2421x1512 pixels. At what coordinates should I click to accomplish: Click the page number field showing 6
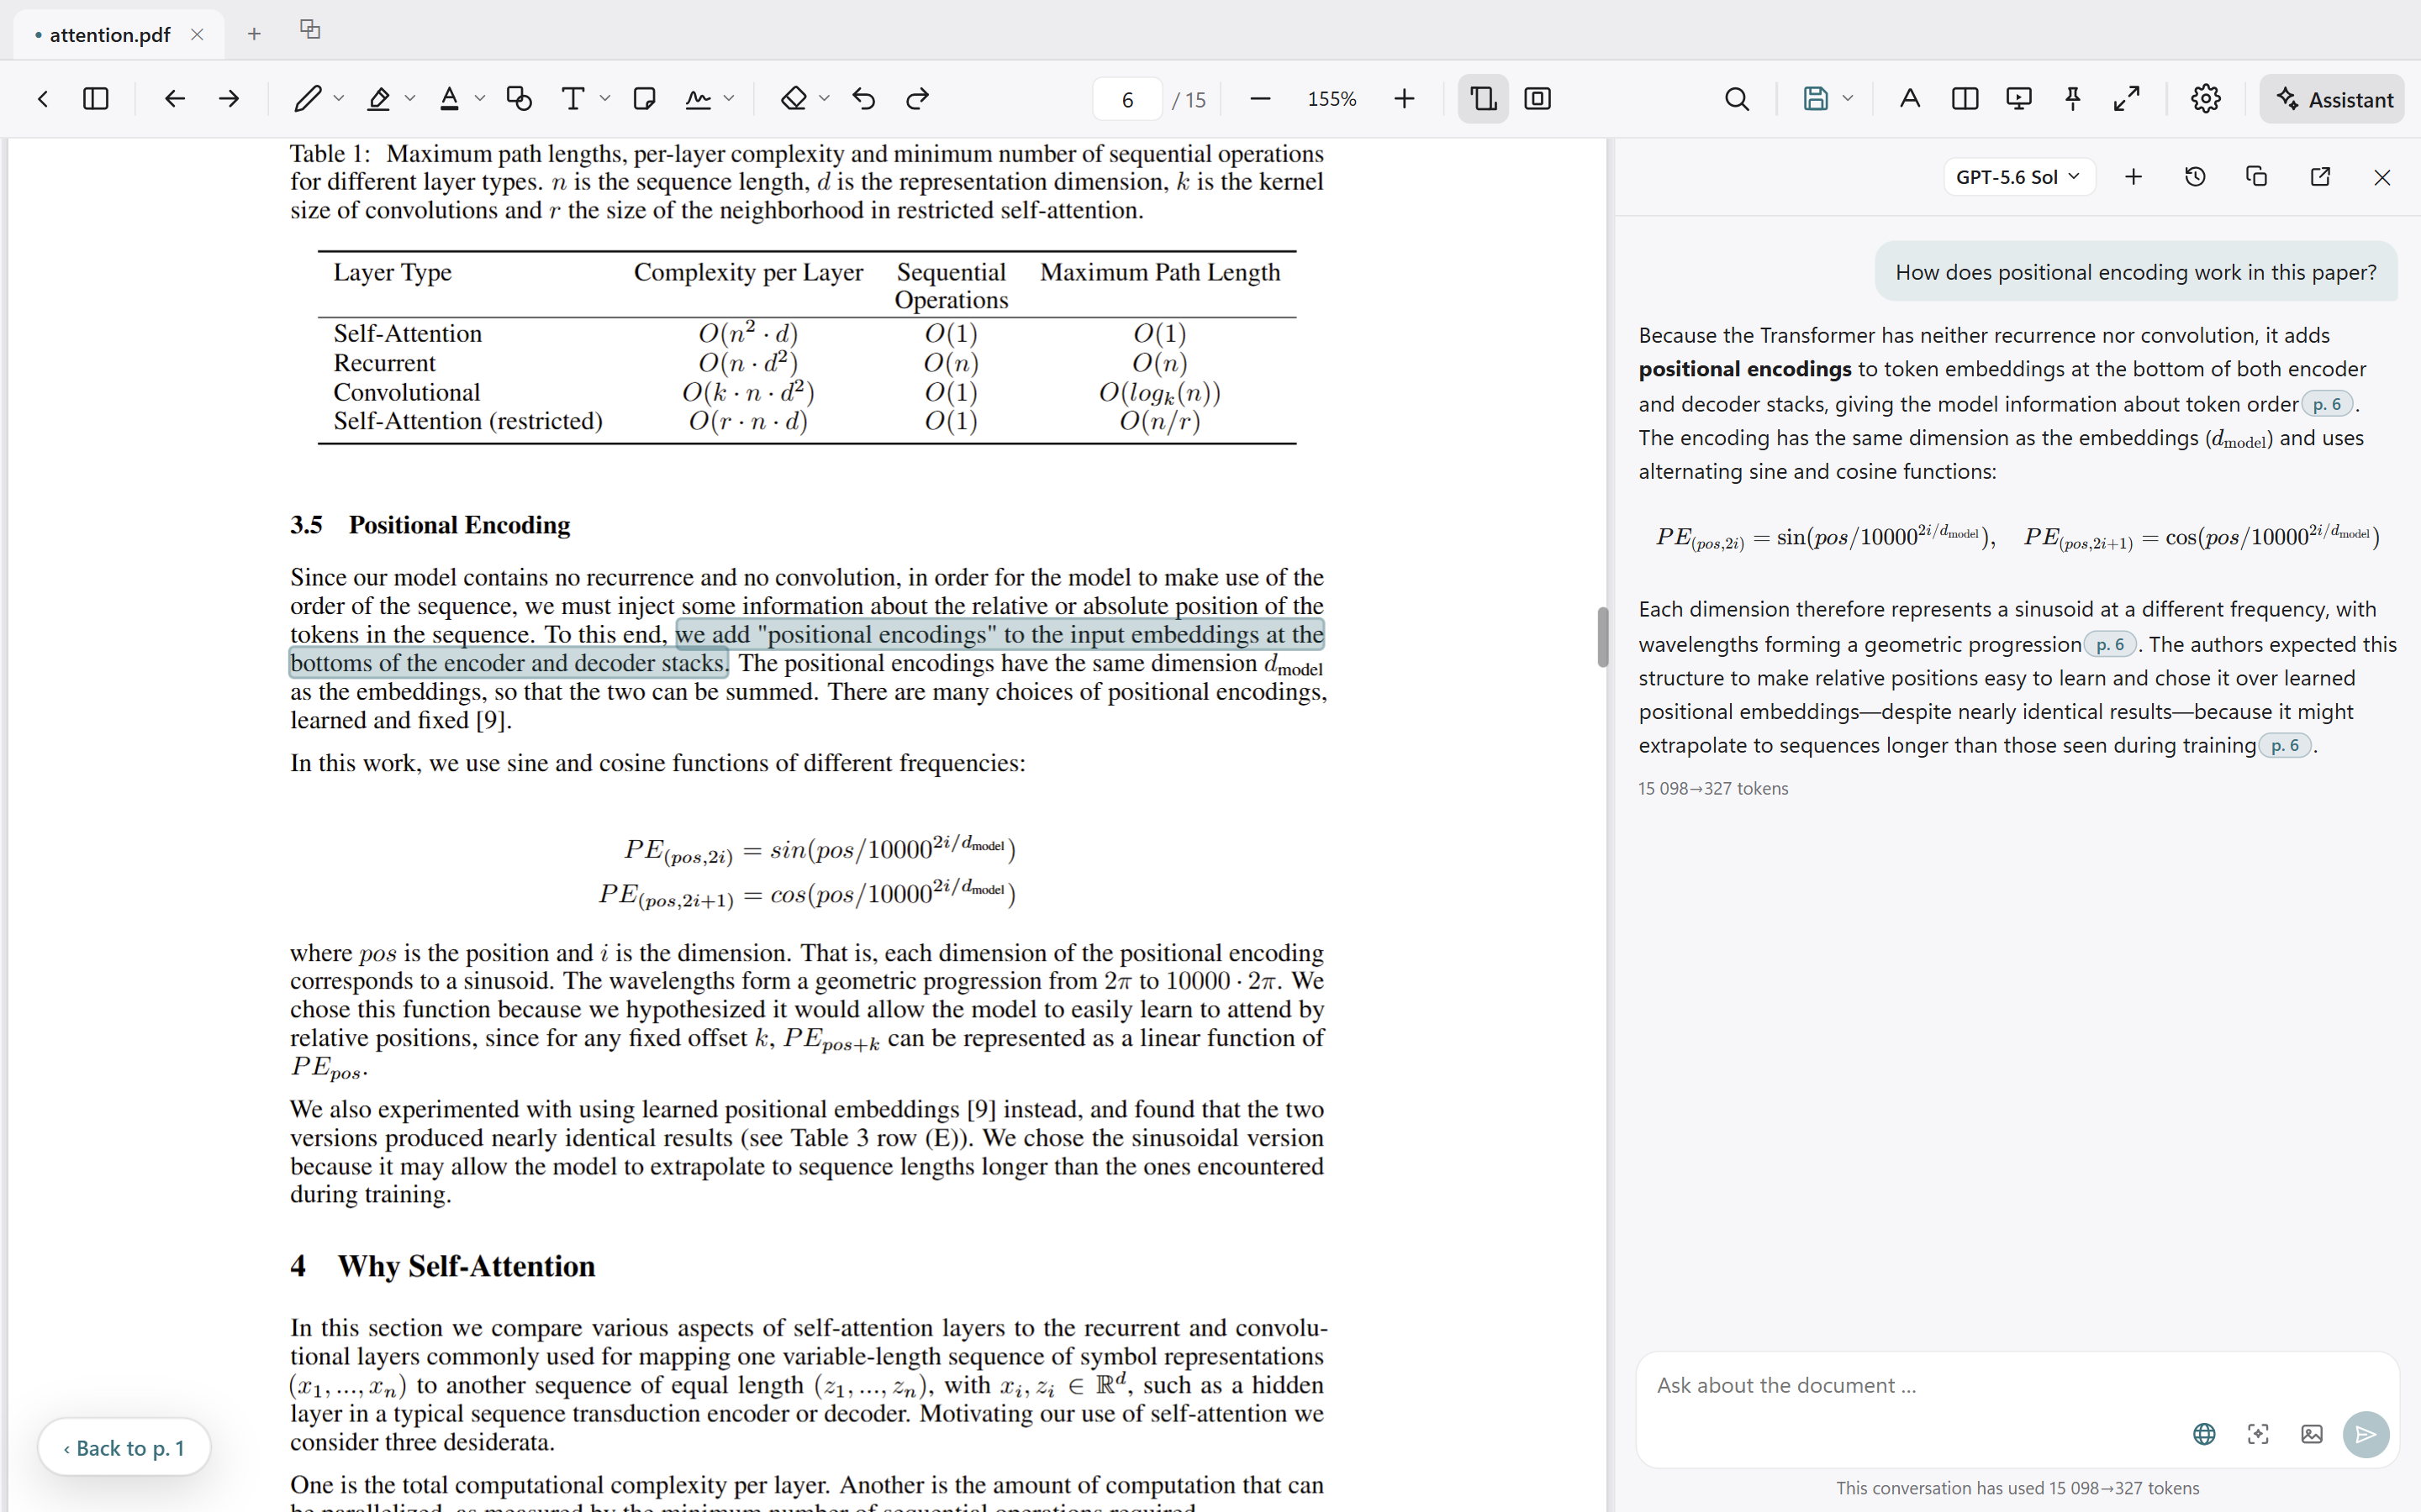(1127, 99)
